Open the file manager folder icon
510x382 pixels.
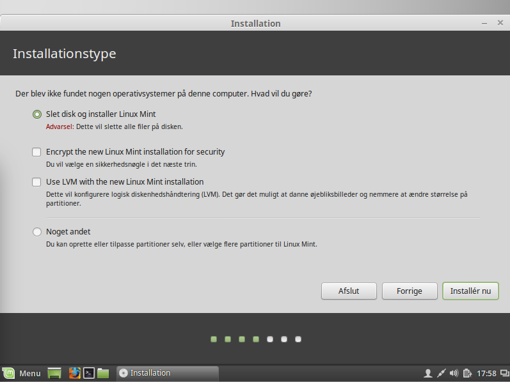[x=103, y=373]
